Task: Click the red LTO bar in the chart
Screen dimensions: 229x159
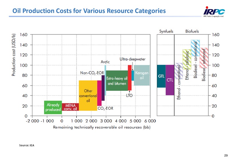Action: click(130, 78)
